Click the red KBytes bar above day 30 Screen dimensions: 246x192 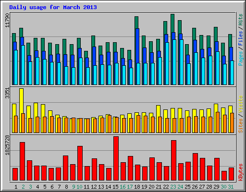(x=224, y=176)
